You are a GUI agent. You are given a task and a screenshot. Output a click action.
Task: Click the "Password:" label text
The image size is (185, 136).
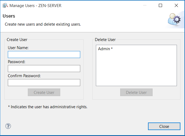point(16,62)
